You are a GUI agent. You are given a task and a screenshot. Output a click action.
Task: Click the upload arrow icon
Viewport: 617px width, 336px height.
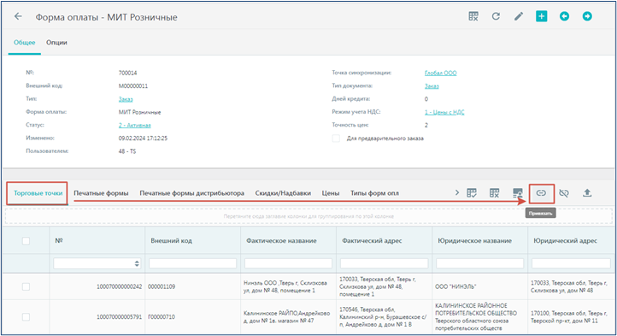(x=587, y=193)
